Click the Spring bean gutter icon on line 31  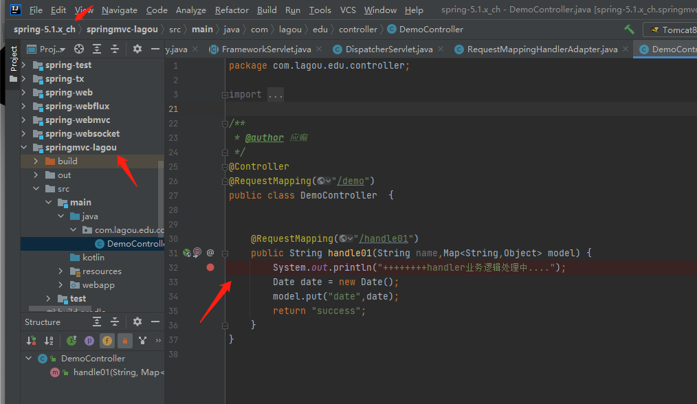pyautogui.click(x=186, y=253)
